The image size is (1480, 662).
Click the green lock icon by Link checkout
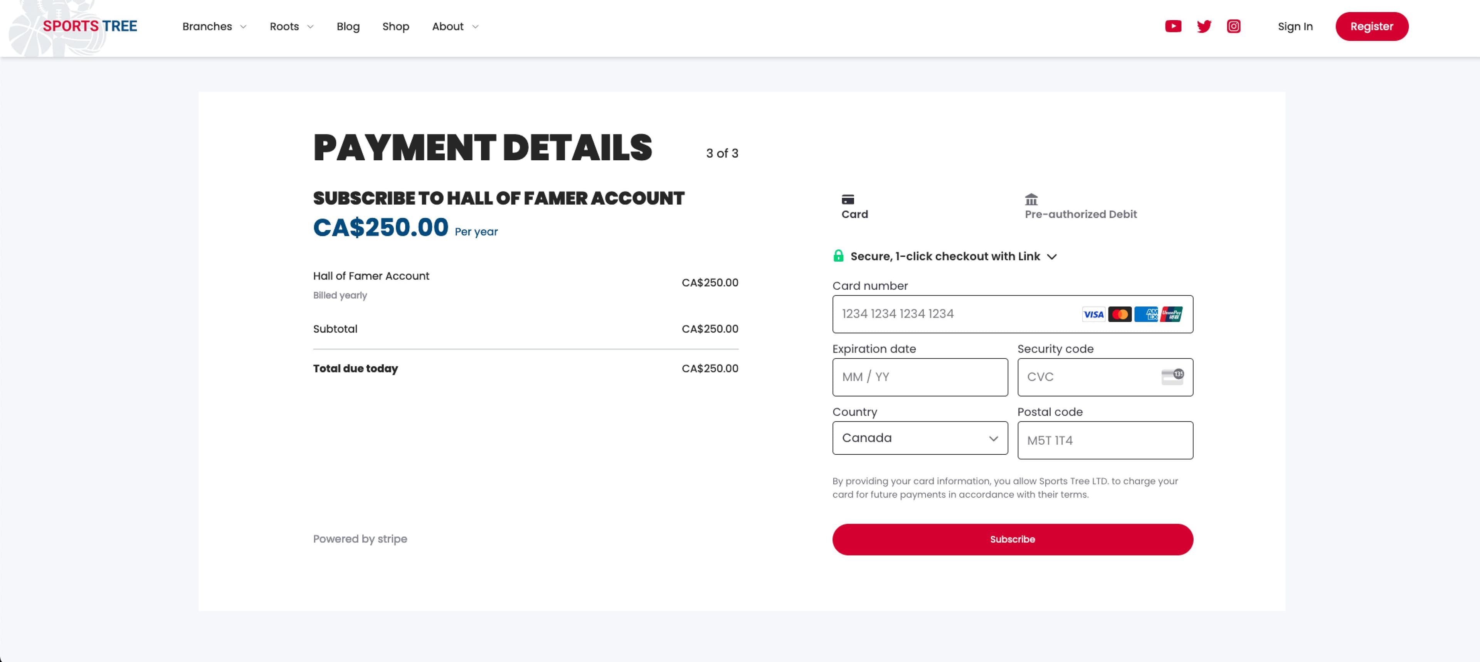pos(838,256)
